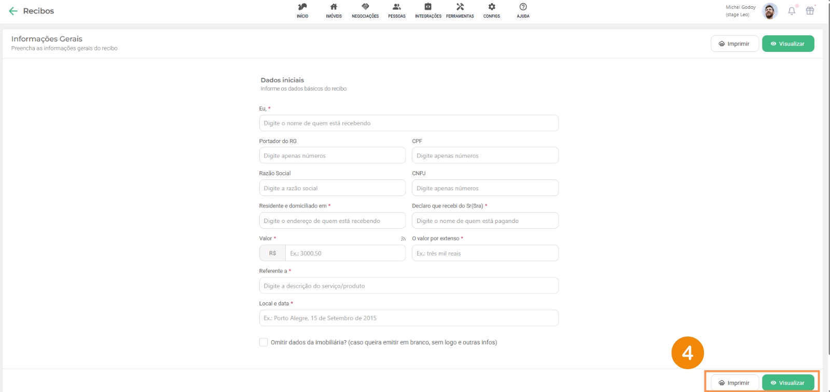Open Ferramentas tools icon
830x392 pixels.
click(460, 7)
